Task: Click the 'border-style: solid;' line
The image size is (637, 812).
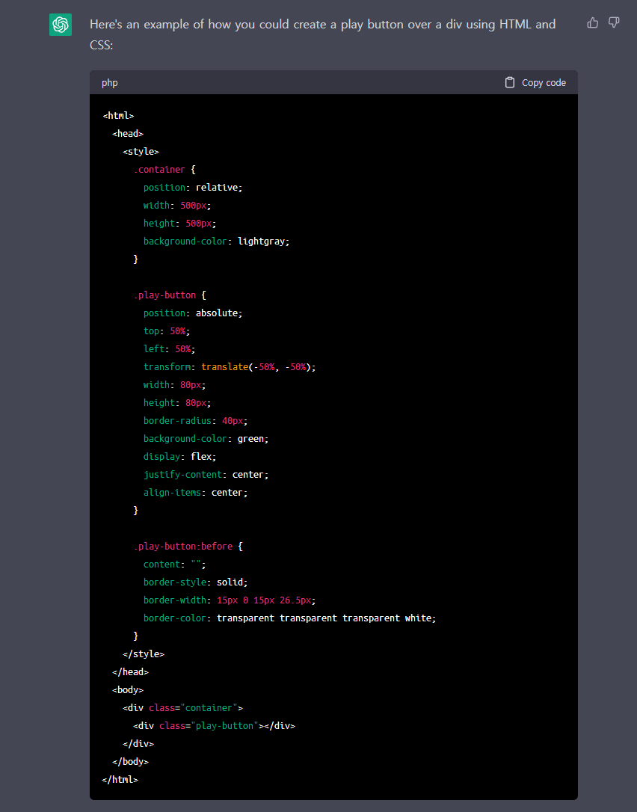Action: (196, 582)
